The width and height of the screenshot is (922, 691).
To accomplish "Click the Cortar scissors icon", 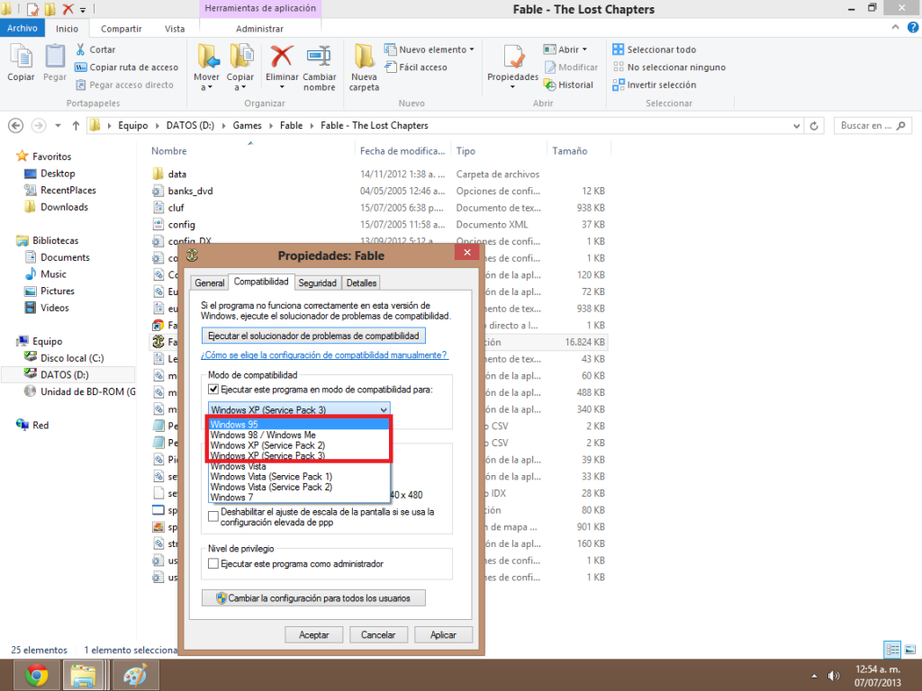I will [80, 49].
